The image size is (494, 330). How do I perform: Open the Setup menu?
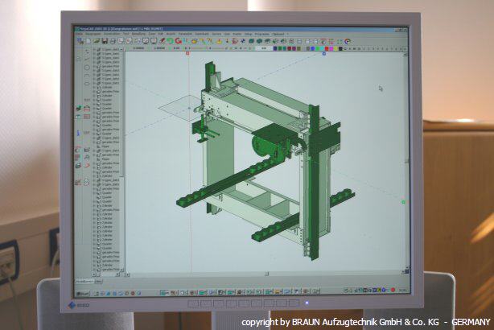click(x=249, y=33)
